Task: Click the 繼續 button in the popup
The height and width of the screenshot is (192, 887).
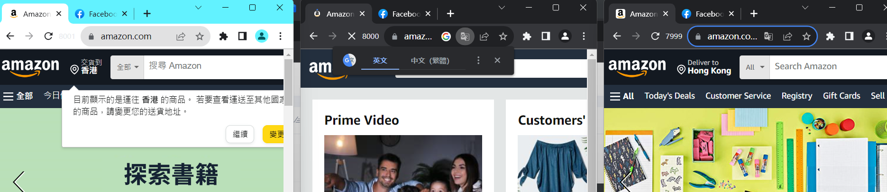Action: [x=240, y=134]
